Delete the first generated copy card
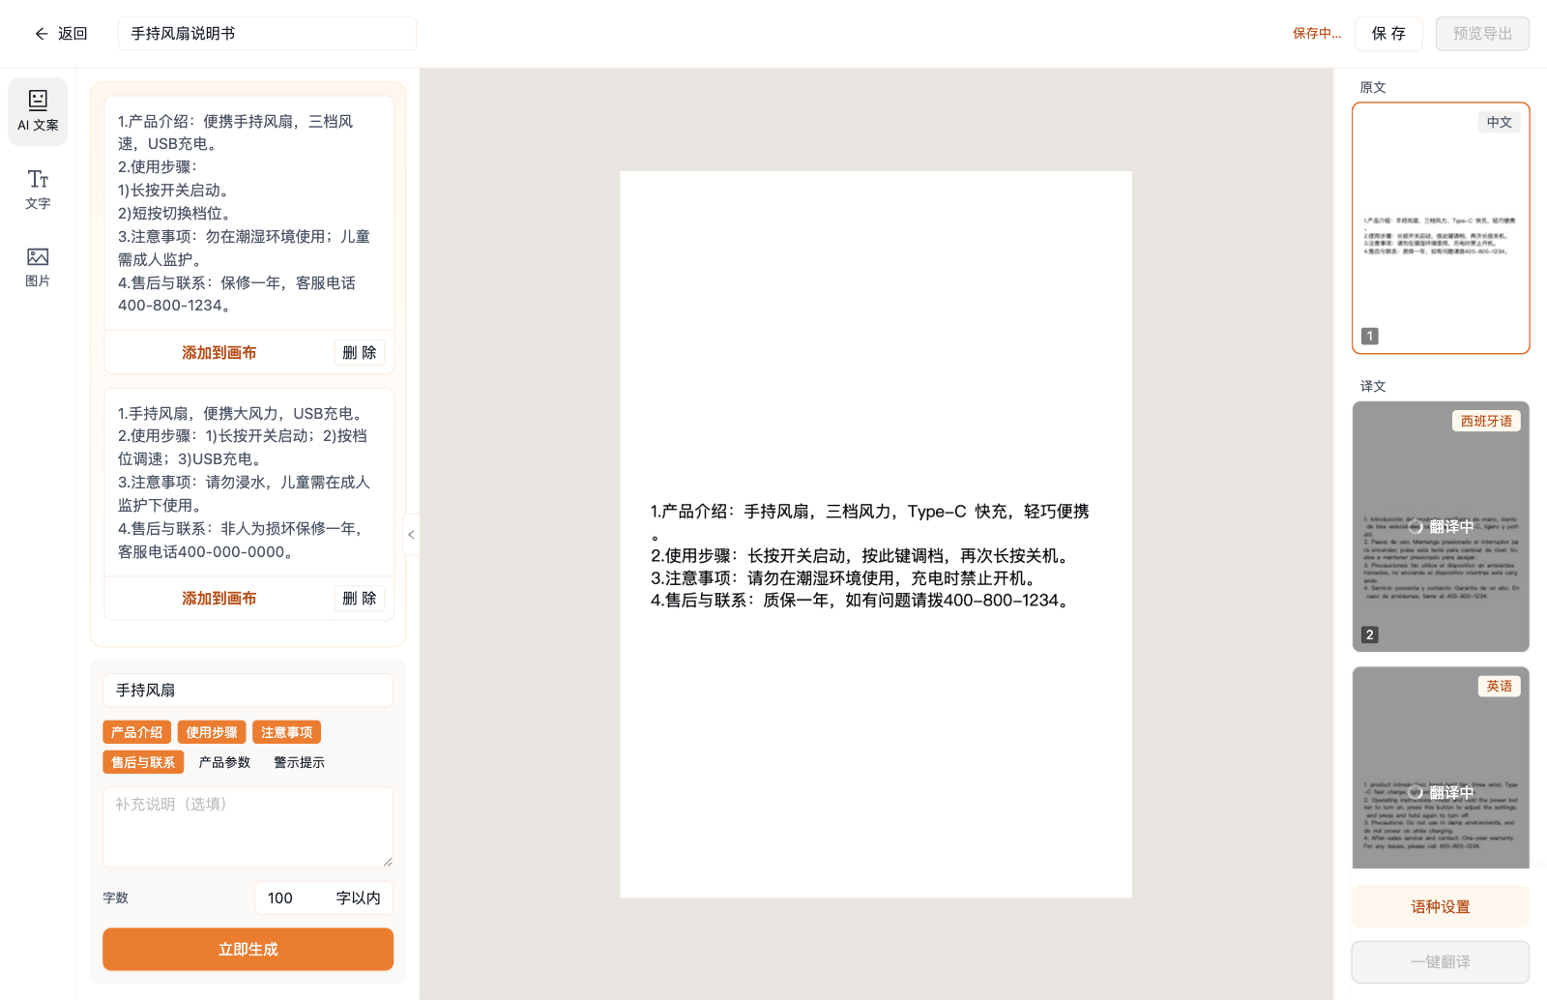 (x=360, y=353)
